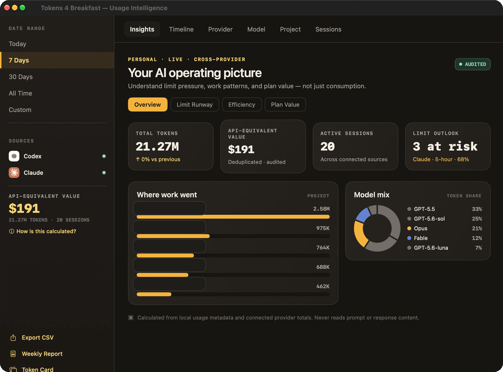Click the sidebar $191 value

(x=24, y=208)
